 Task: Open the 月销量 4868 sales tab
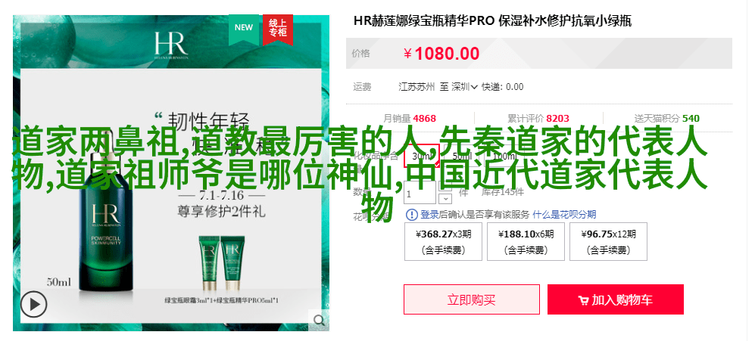(x=410, y=118)
